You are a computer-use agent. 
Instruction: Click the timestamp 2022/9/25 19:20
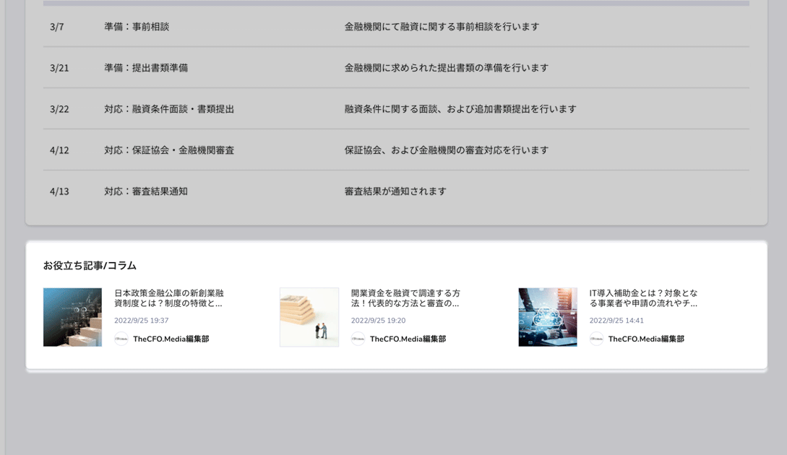(x=378, y=321)
